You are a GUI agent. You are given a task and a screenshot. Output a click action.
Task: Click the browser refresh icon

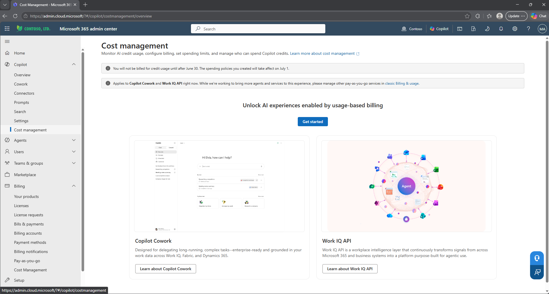(15, 16)
